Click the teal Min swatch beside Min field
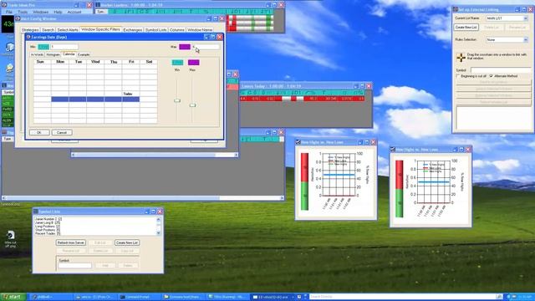Viewport: 535px width, 301px height. point(43,47)
